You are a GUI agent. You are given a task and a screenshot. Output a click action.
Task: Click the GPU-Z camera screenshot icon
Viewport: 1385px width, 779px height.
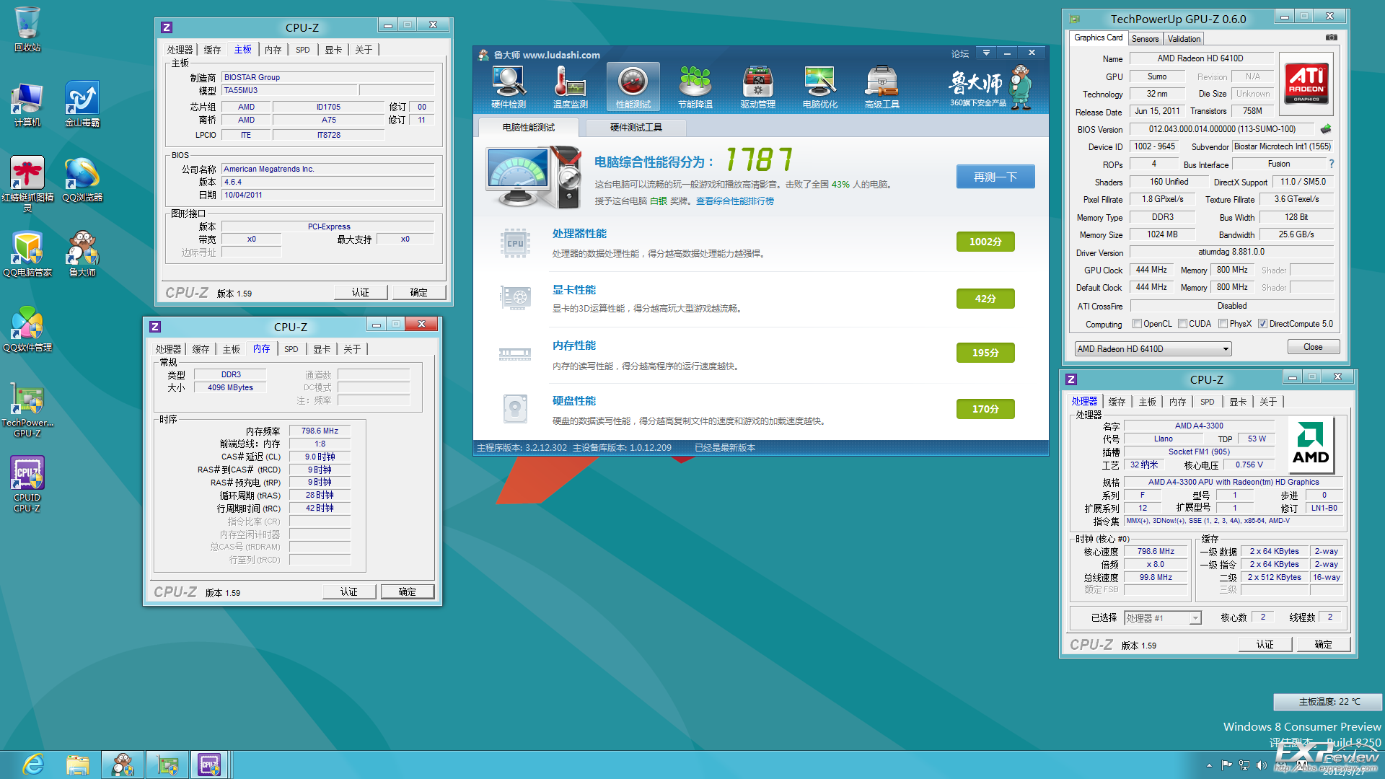(1332, 38)
